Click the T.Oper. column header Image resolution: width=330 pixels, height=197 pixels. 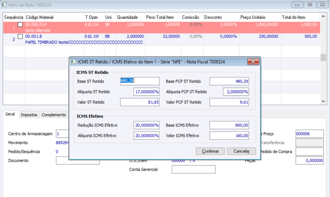pyautogui.click(x=94, y=17)
